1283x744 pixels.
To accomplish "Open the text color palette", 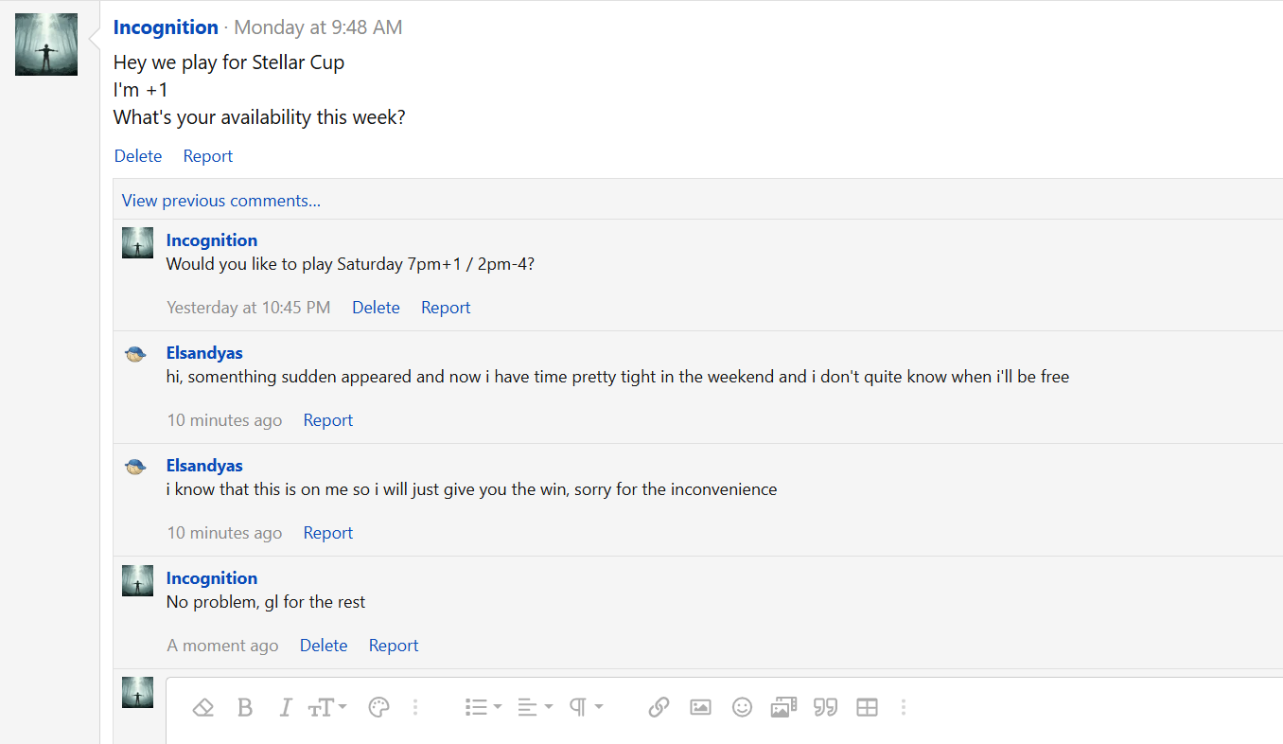I will pyautogui.click(x=378, y=707).
